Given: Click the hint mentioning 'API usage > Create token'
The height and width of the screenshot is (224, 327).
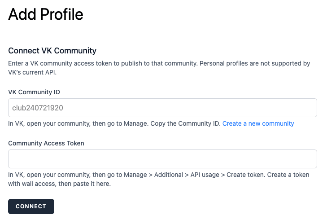Looking at the screenshot, I should point(159,179).
